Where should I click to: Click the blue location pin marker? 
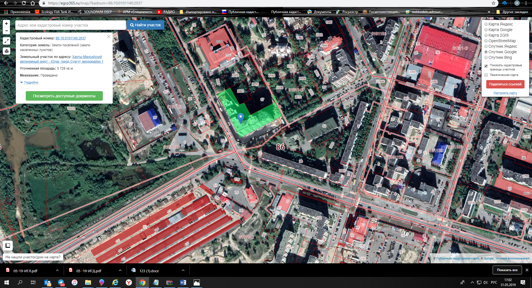click(241, 118)
